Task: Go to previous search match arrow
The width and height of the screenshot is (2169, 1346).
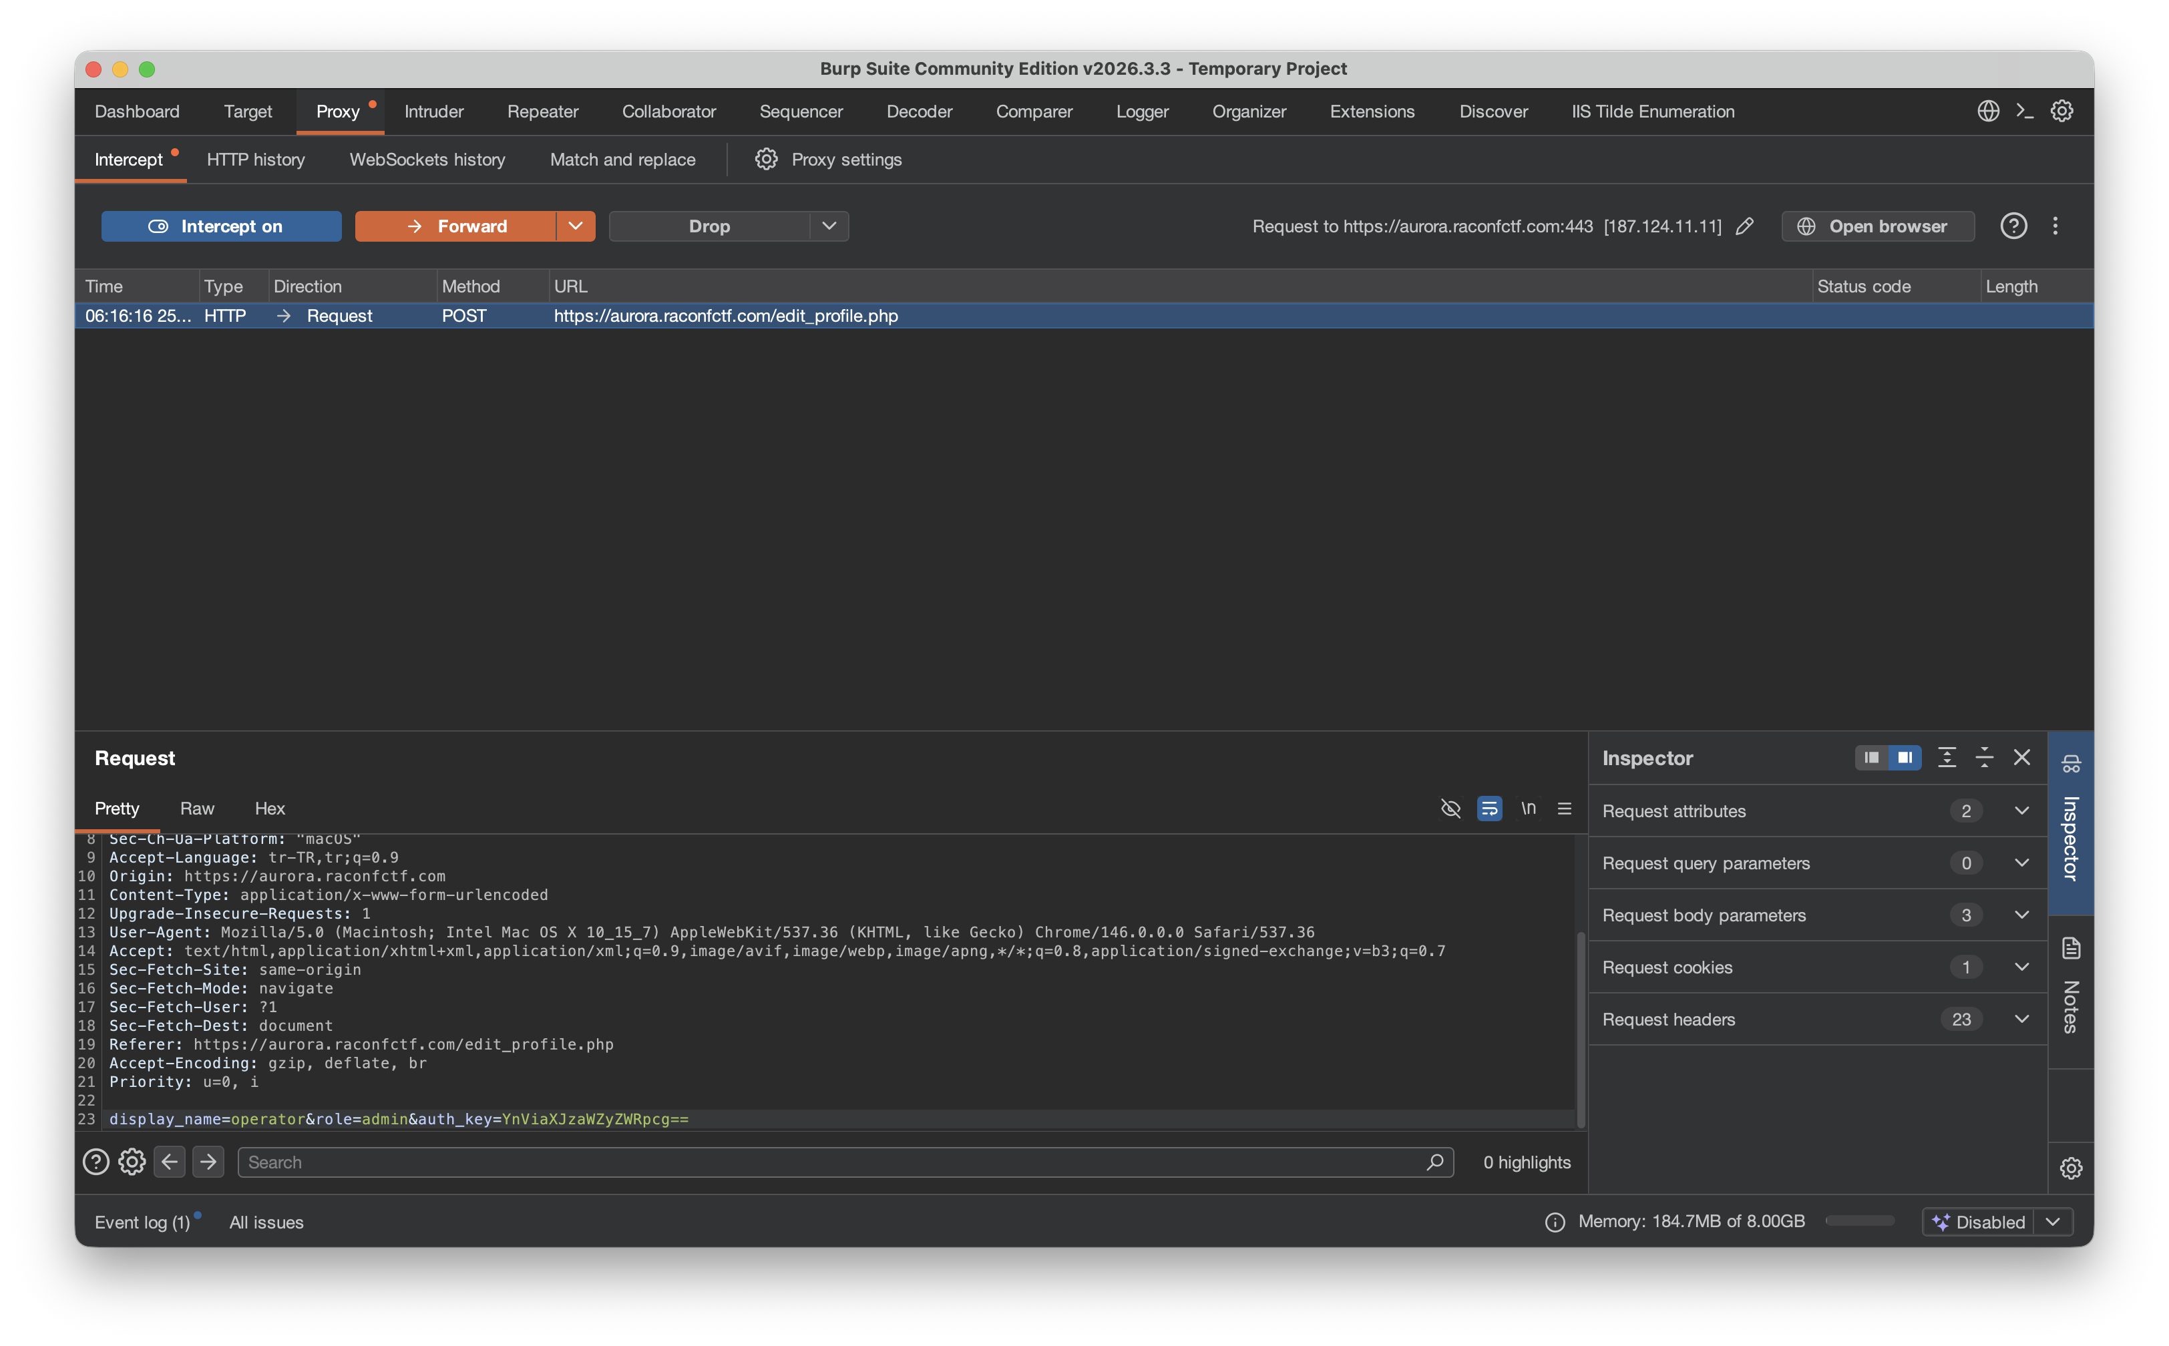Action: [x=169, y=1162]
